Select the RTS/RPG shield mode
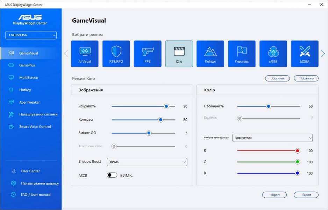Screen dimensions: 328x210 tap(116, 54)
